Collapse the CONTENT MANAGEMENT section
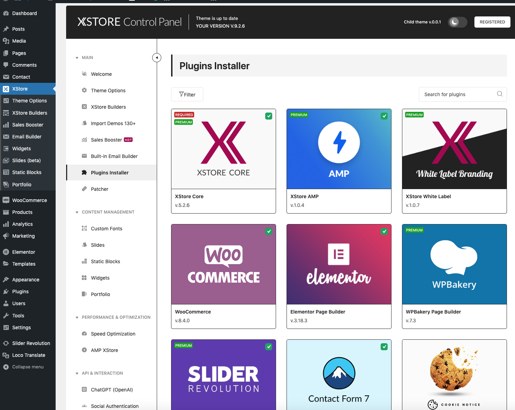The width and height of the screenshot is (515, 410). point(77,212)
